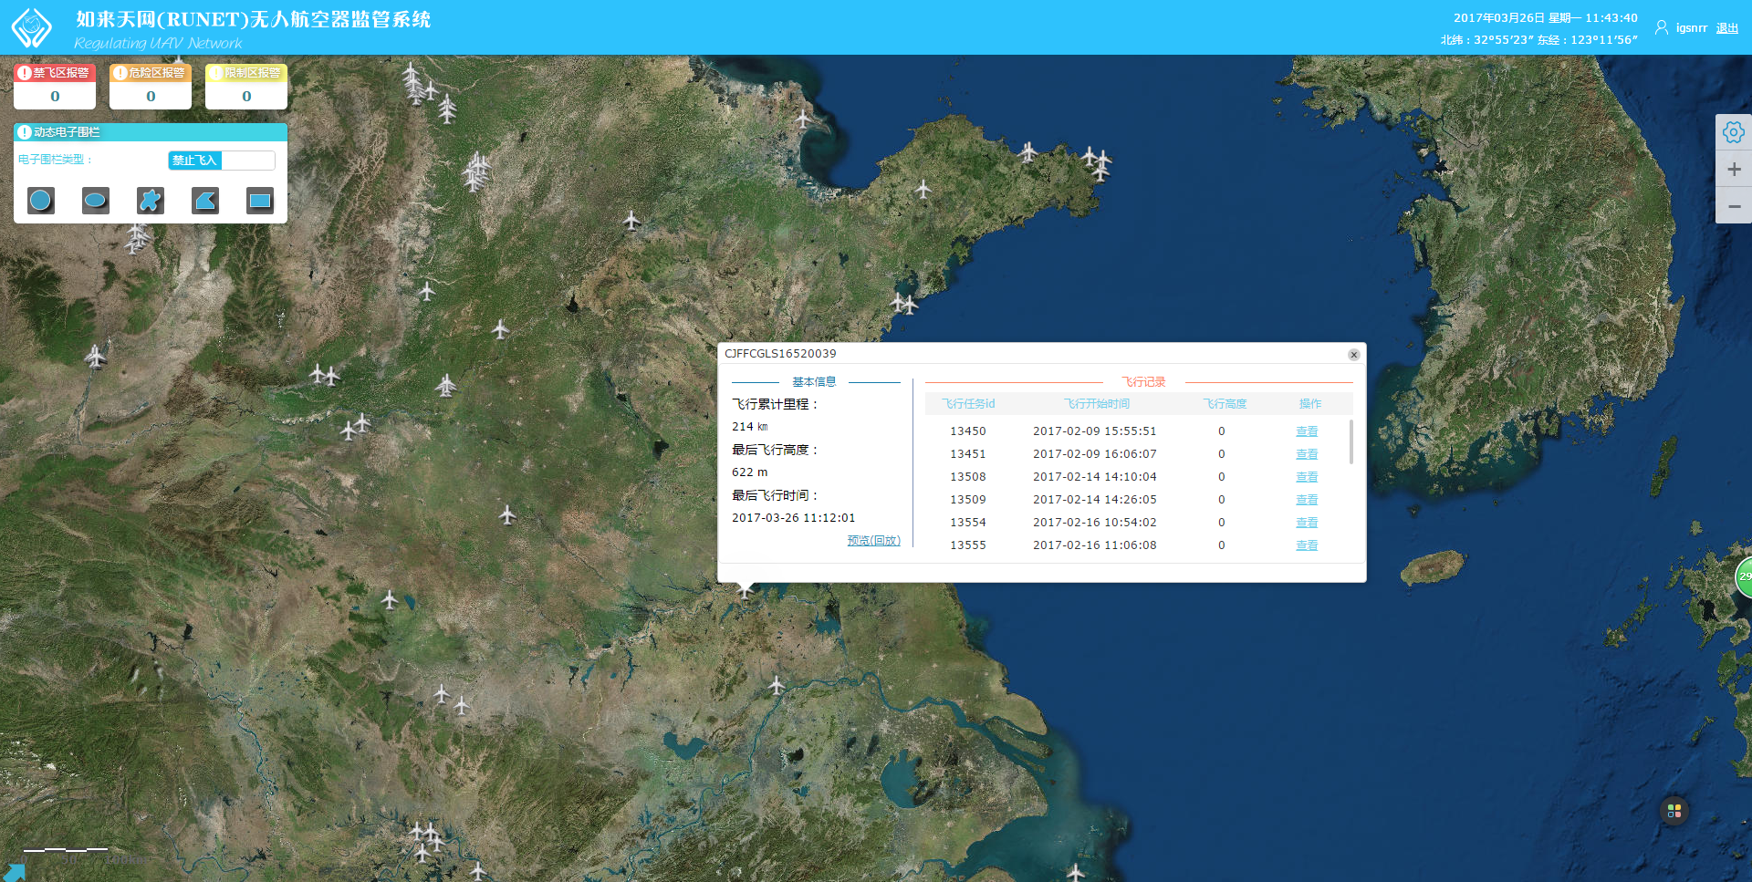Screen dimensions: 1752x882
Task: Click the last flight time 2017-03-26 11:12:01
Action: click(793, 518)
